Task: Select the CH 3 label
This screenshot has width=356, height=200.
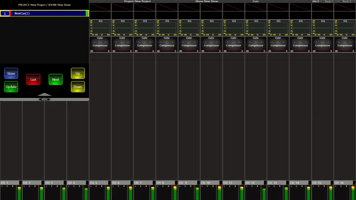Action: point(54,183)
